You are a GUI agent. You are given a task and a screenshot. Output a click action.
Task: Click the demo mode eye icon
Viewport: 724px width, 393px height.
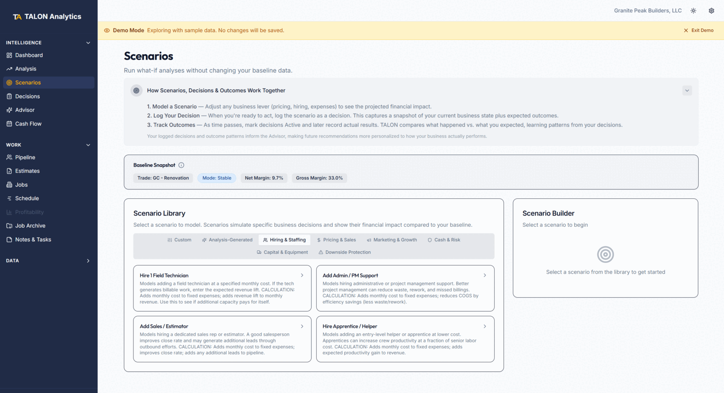click(x=107, y=30)
